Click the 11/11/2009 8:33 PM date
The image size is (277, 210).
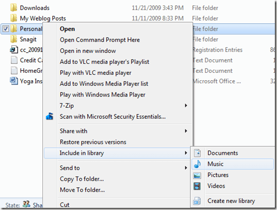158,18
